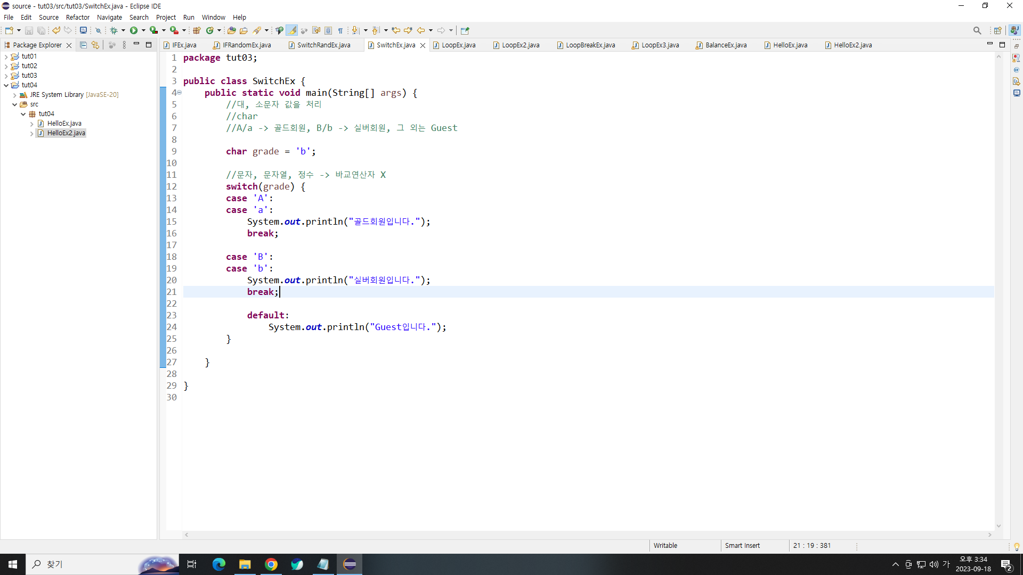Expand the tut01 project
The height and width of the screenshot is (575, 1023).
[6, 56]
